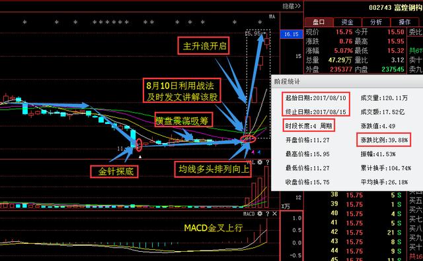Open the MACD indicator settings gear

coord(260,214)
